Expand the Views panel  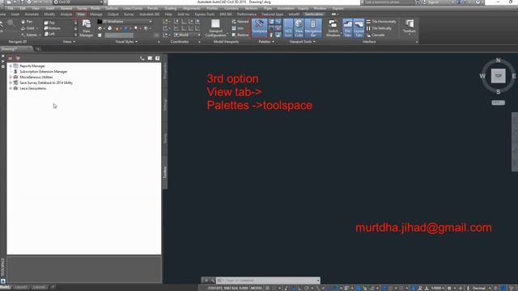coord(69,42)
